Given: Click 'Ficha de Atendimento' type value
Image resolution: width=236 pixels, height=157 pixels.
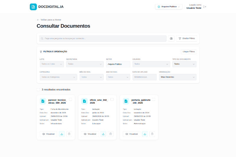Looking at the screenshot, I should (x=60, y=109).
